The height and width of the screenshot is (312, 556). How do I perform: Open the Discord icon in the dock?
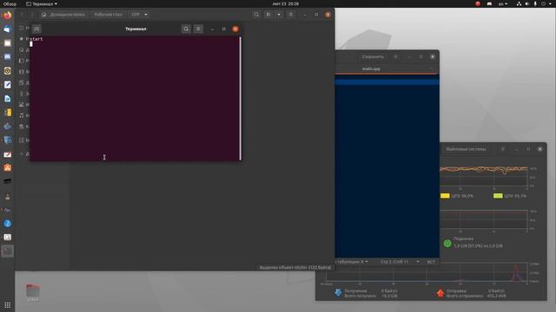click(7, 57)
